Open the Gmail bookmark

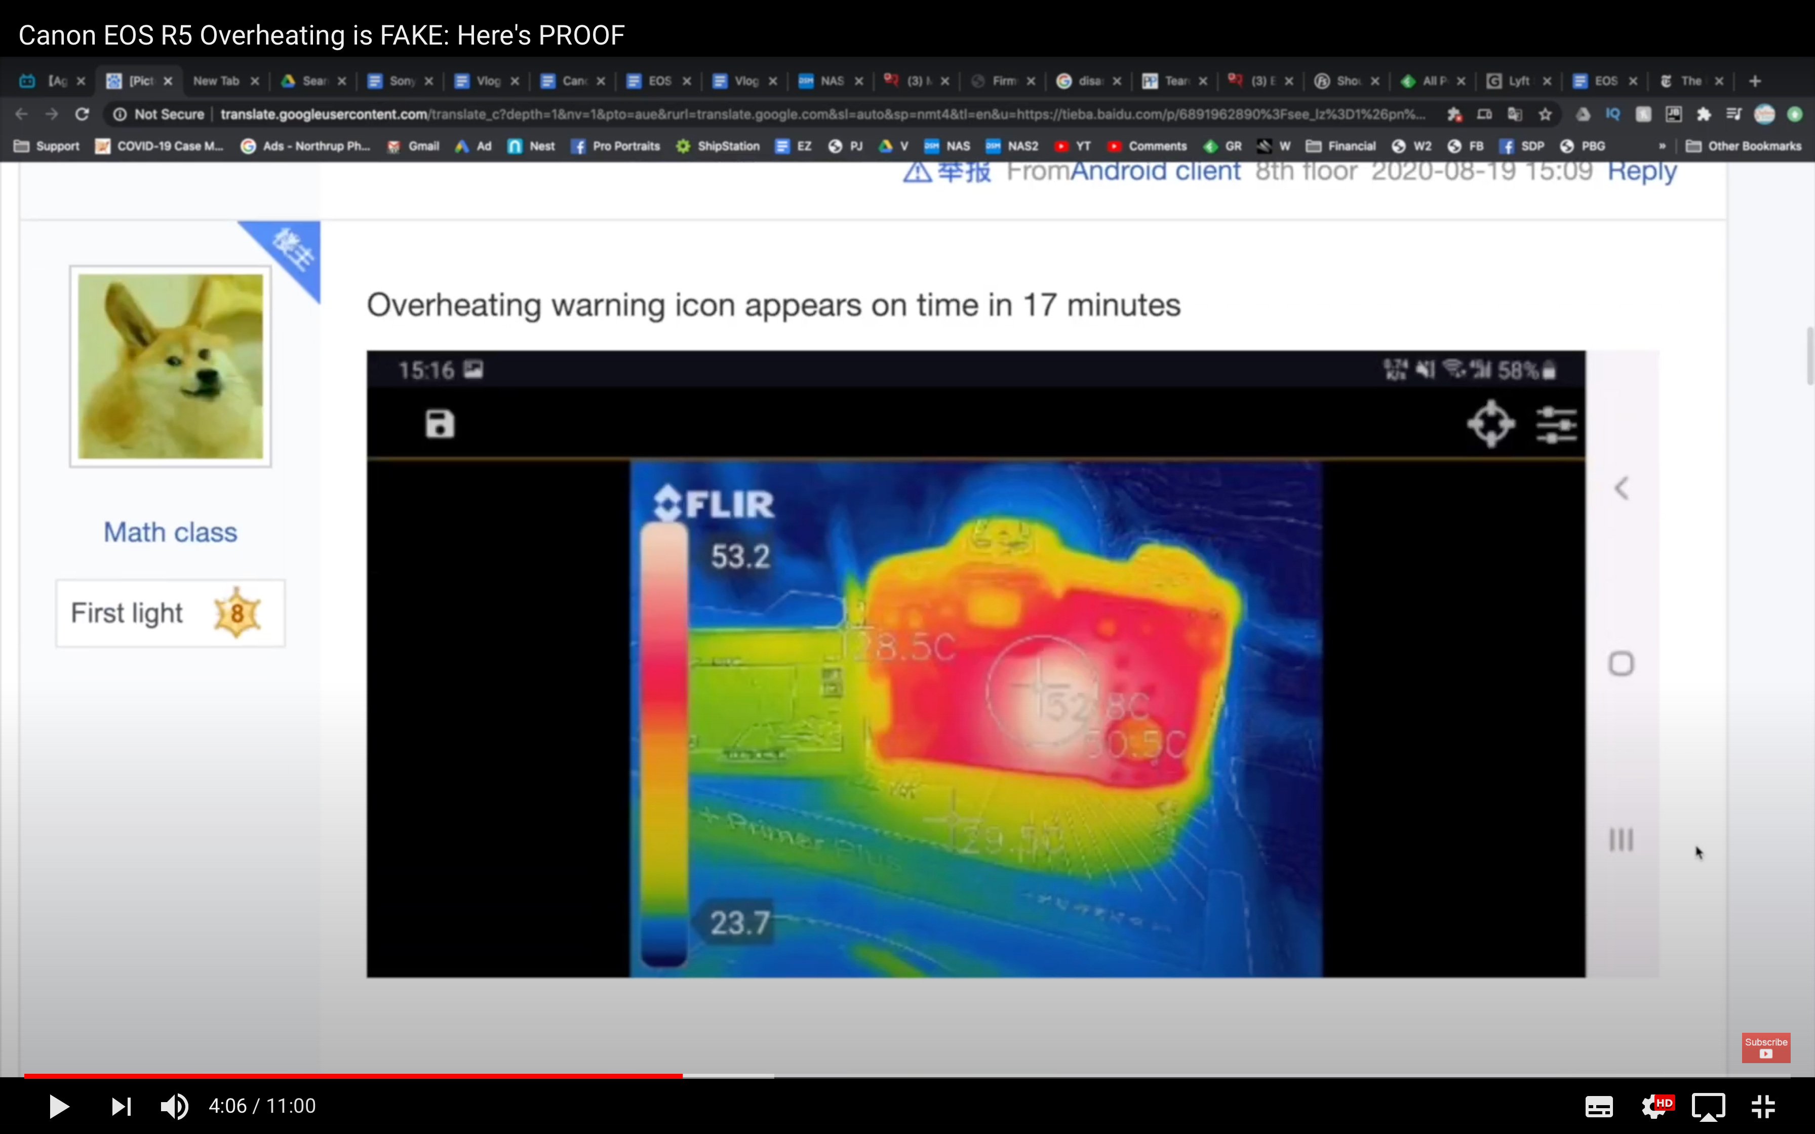[413, 146]
